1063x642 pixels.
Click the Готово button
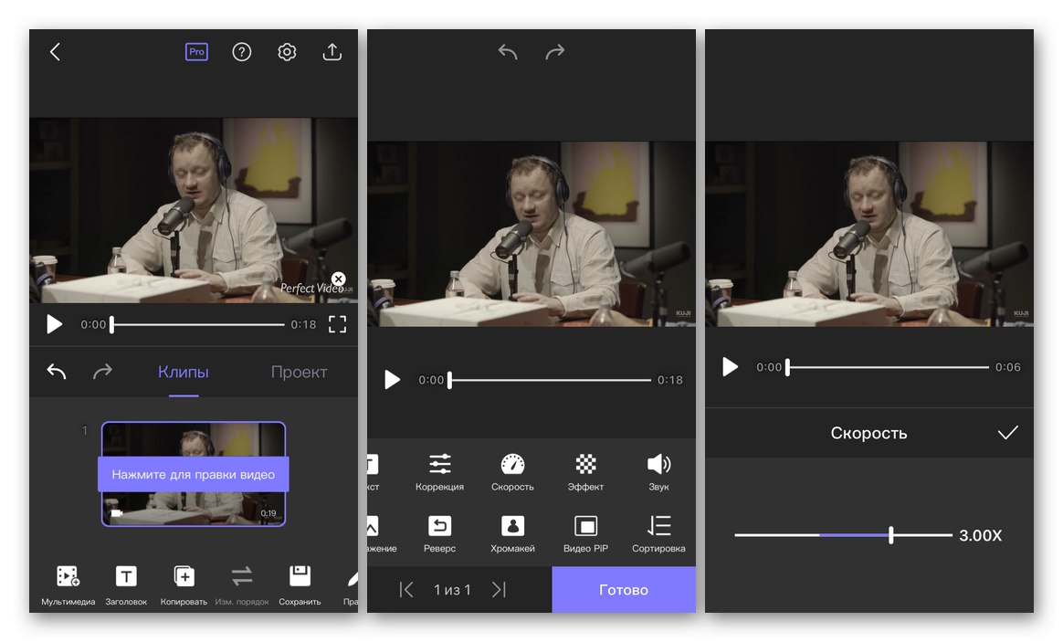(x=624, y=590)
